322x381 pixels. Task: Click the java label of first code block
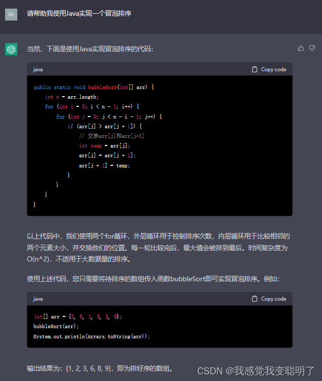(38, 70)
